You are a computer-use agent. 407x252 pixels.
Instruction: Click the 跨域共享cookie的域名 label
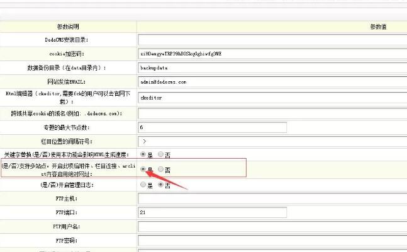click(67, 113)
